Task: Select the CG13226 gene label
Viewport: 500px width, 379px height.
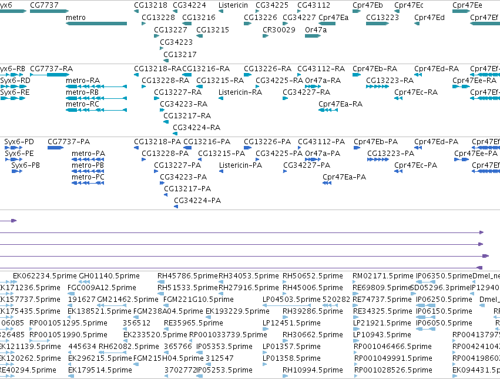Action: 260,18
